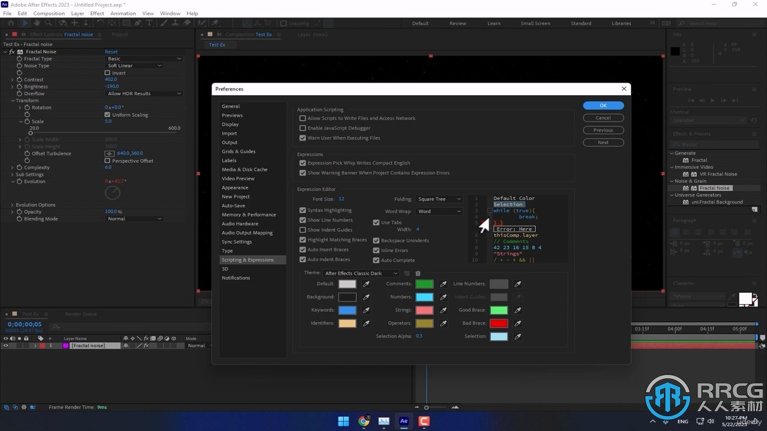Click OK in Preferences dialog

click(603, 105)
